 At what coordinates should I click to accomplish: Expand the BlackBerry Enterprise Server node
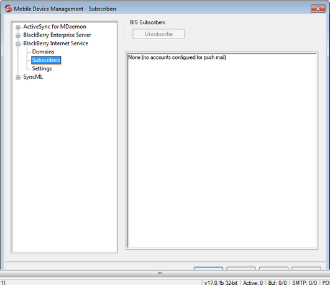(x=18, y=35)
